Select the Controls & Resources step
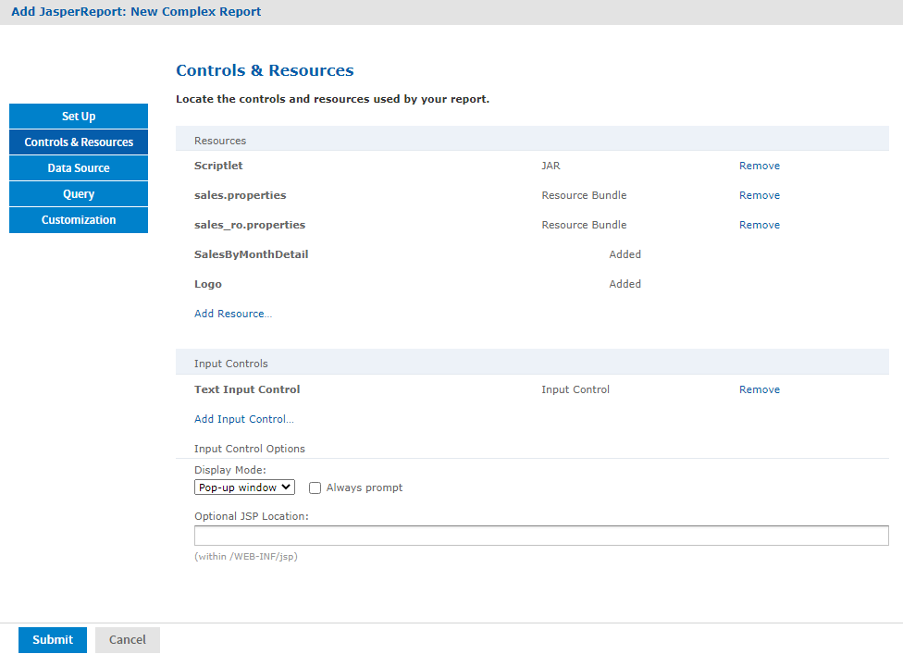The height and width of the screenshot is (654, 903). click(79, 142)
